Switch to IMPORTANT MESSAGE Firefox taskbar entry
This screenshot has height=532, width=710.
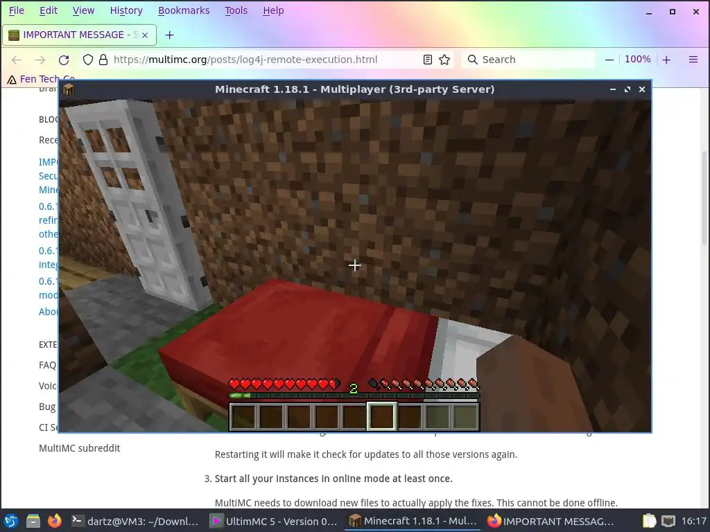(551, 521)
